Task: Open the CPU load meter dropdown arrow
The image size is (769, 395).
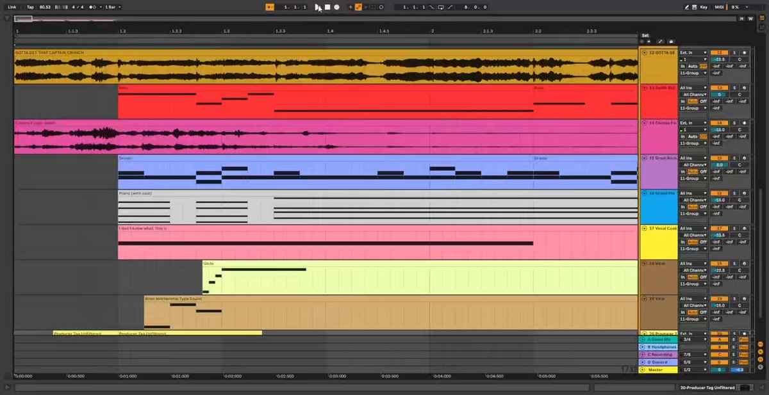Action: [x=747, y=7]
